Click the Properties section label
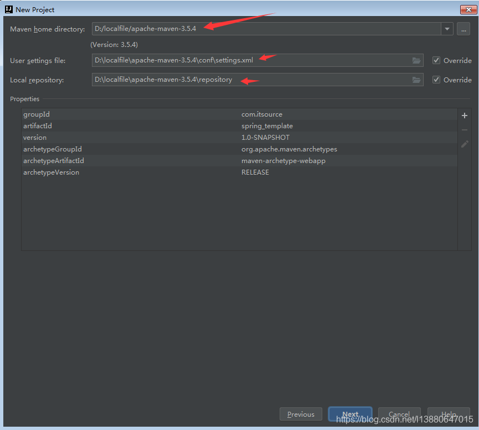The image size is (479, 430). (25, 99)
